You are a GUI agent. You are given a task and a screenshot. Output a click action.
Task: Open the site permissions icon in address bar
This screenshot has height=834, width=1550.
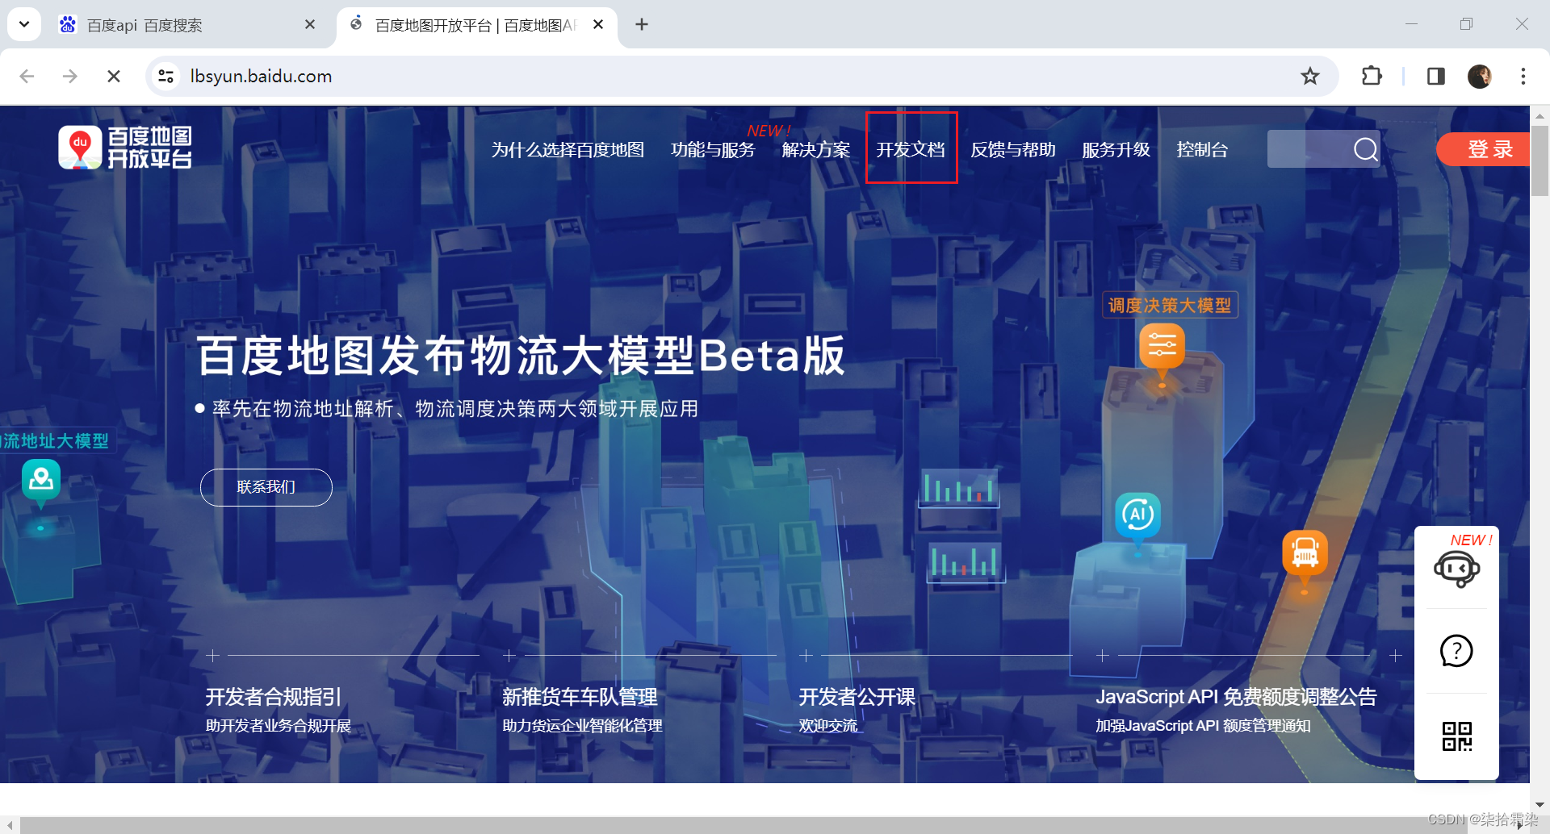tap(165, 76)
